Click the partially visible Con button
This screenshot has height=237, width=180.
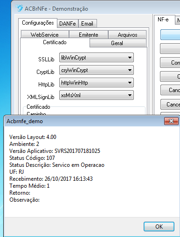coord(170,63)
